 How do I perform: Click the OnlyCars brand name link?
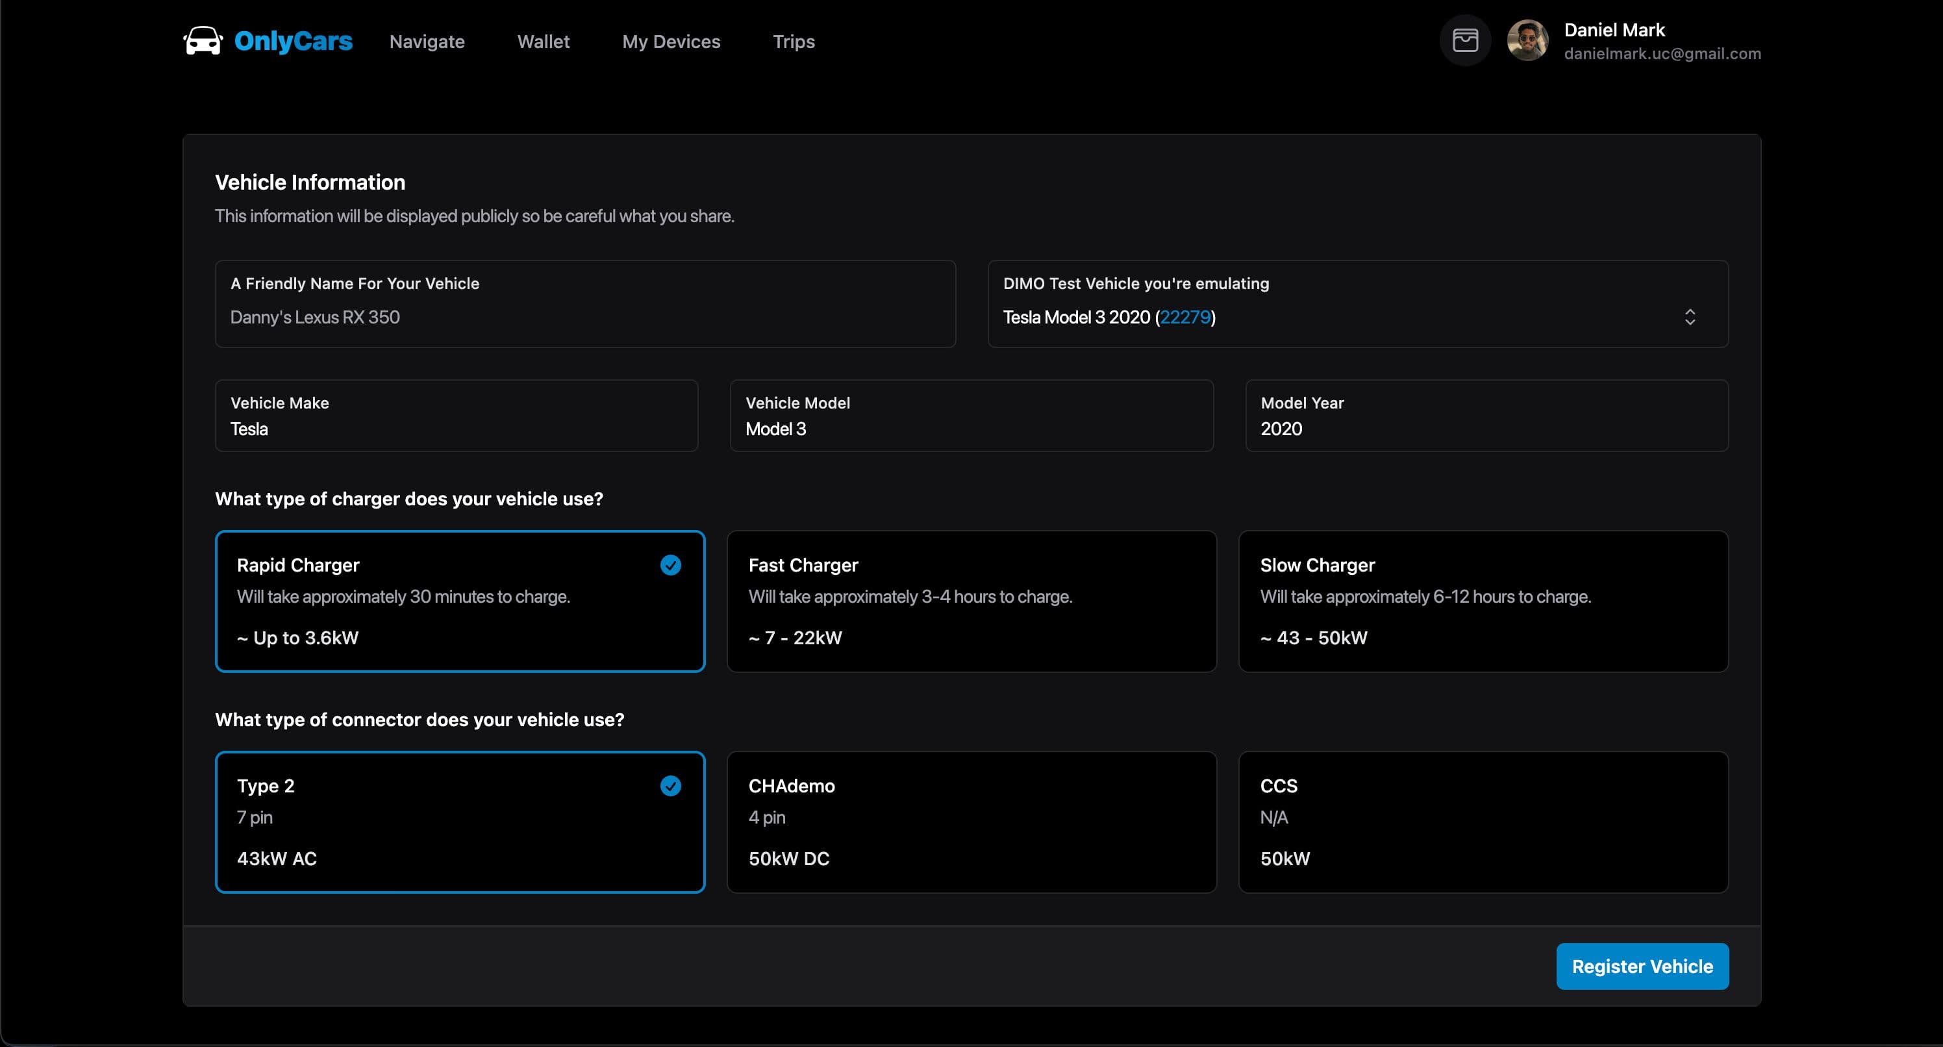tap(294, 41)
